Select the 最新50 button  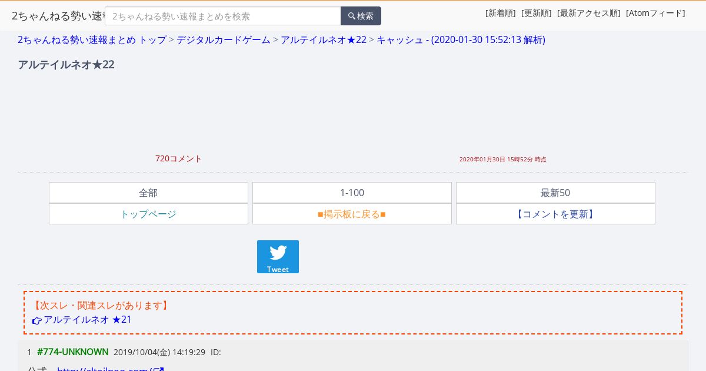(555, 193)
